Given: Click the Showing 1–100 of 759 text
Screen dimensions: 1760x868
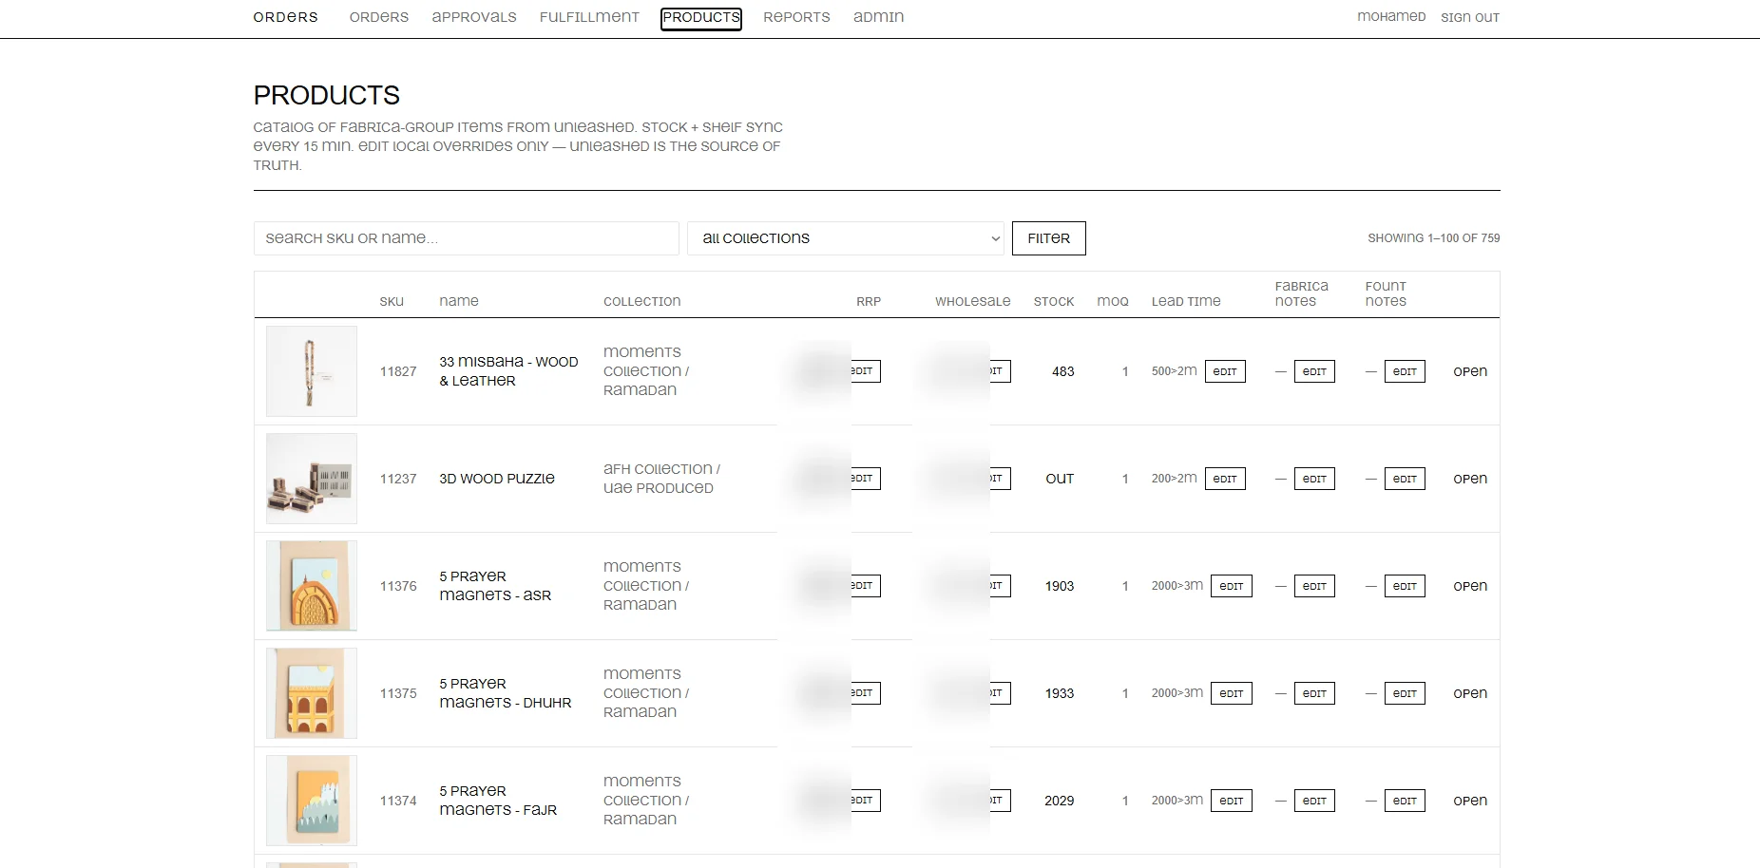Looking at the screenshot, I should click(x=1434, y=238).
